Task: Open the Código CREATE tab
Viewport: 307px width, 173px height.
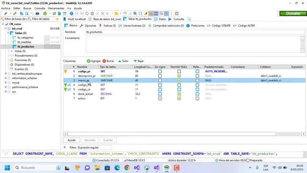Action: [219, 25]
